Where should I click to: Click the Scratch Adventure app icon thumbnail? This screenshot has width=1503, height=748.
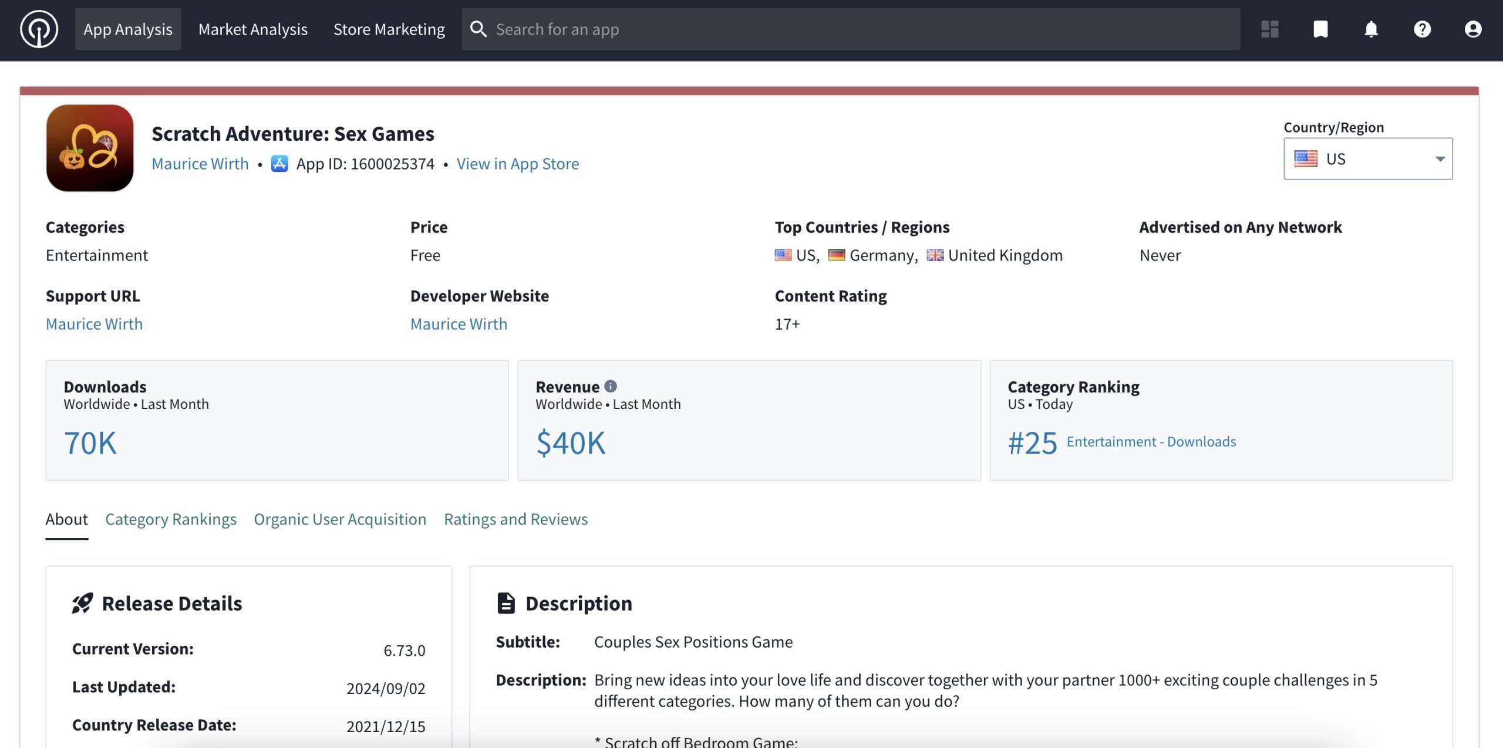[90, 148]
